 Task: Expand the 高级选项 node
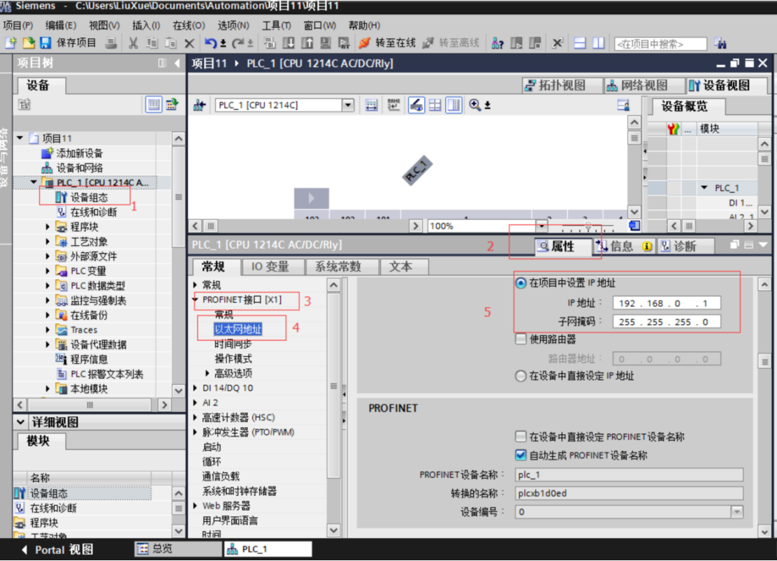click(x=207, y=372)
